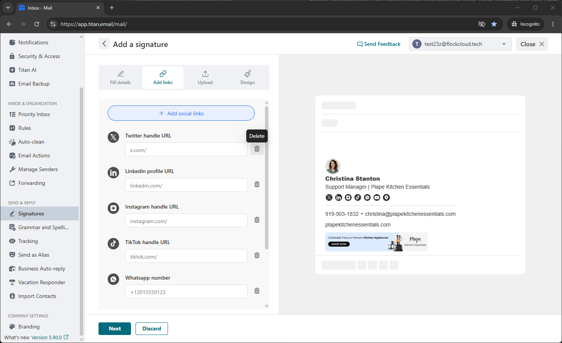Click the location pin icon in signature preview
The height and width of the screenshot is (343, 562).
[386, 197]
